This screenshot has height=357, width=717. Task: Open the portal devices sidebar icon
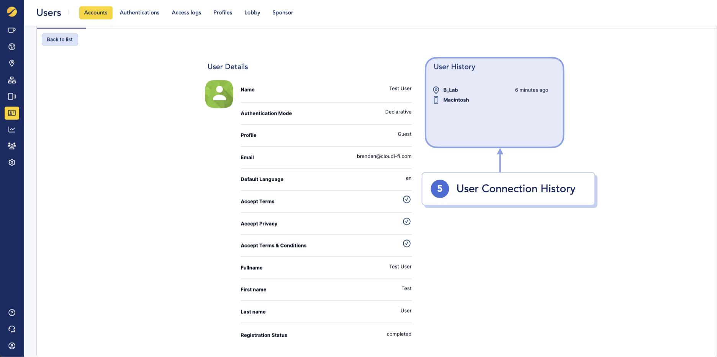(12, 97)
